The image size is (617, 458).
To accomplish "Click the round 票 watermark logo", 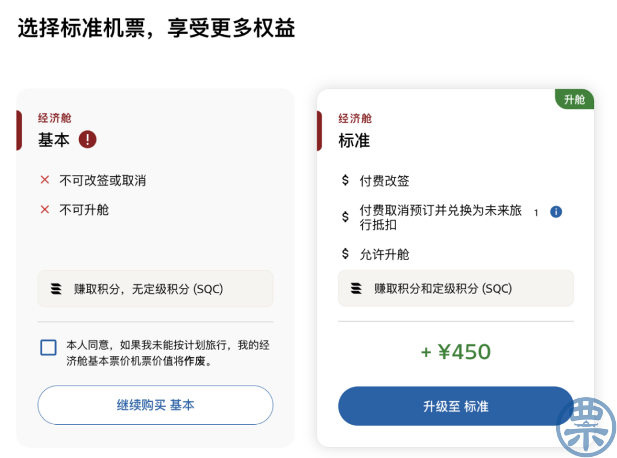I will click(x=586, y=427).
